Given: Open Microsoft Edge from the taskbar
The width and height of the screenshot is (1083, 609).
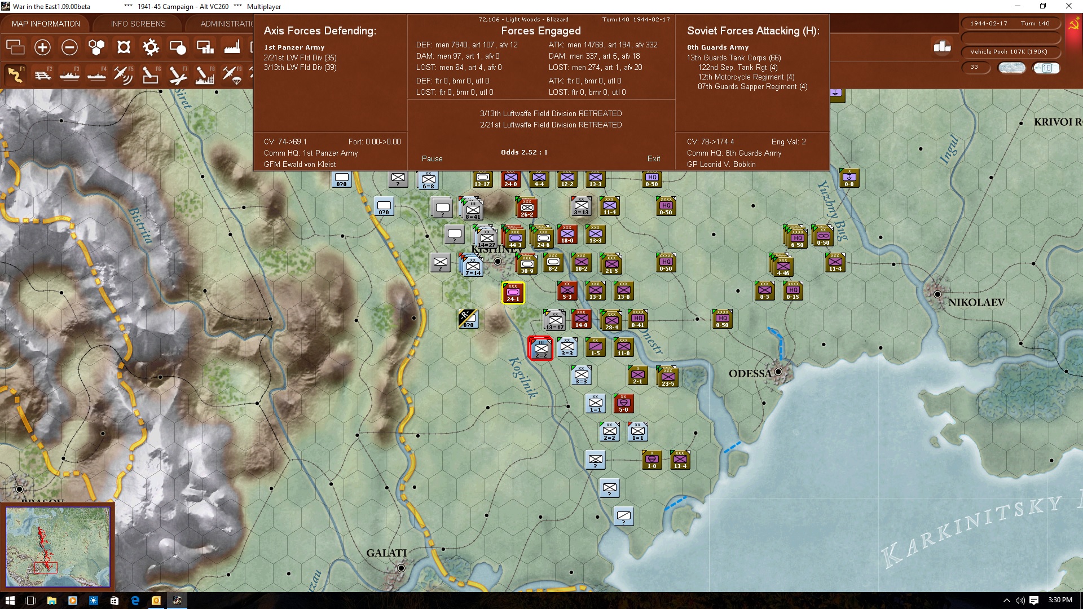Looking at the screenshot, I should [x=135, y=601].
